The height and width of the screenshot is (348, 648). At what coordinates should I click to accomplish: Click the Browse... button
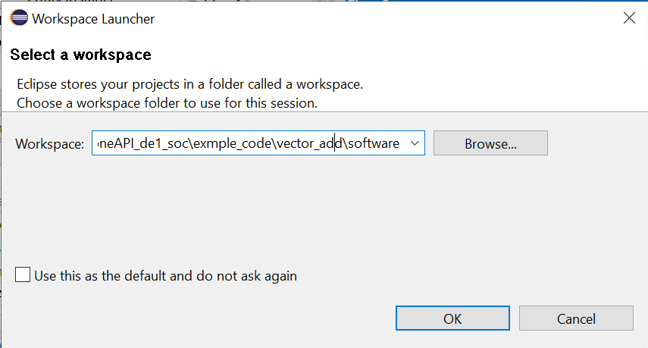point(490,143)
